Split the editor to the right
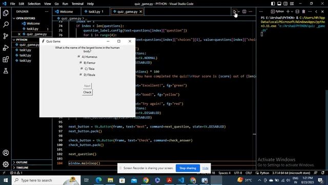This screenshot has width=328, height=185. [x=244, y=11]
